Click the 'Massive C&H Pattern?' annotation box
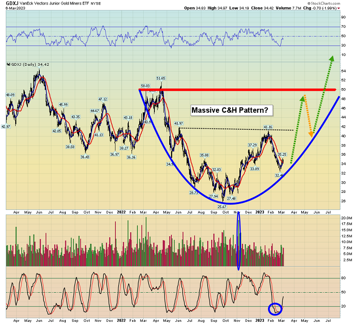Screen dimensions: 358x324 (x=232, y=110)
